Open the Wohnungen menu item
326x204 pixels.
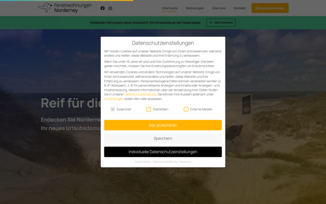pos(195,8)
